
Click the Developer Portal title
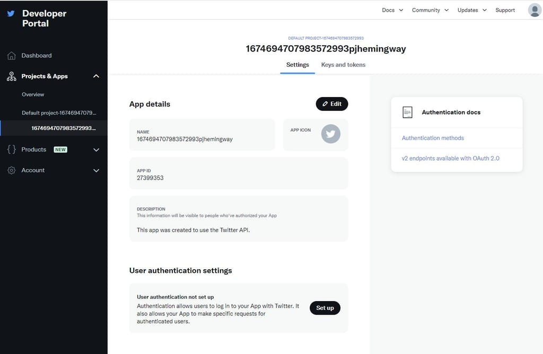(x=45, y=19)
